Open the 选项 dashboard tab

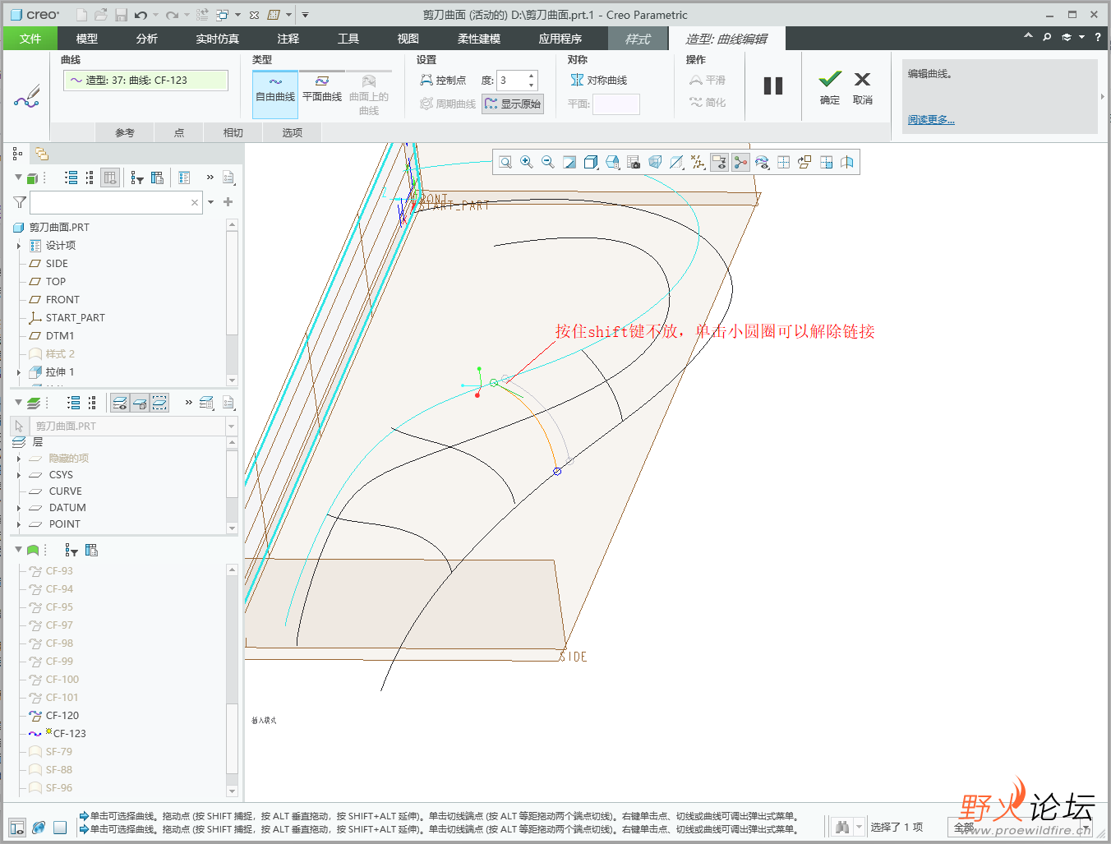[x=293, y=132]
